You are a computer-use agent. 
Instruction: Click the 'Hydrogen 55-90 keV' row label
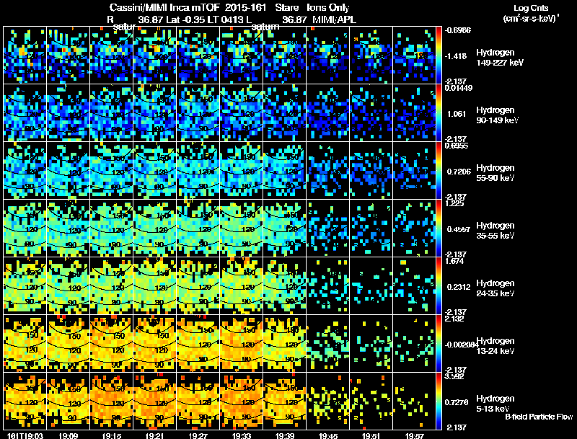(495, 173)
